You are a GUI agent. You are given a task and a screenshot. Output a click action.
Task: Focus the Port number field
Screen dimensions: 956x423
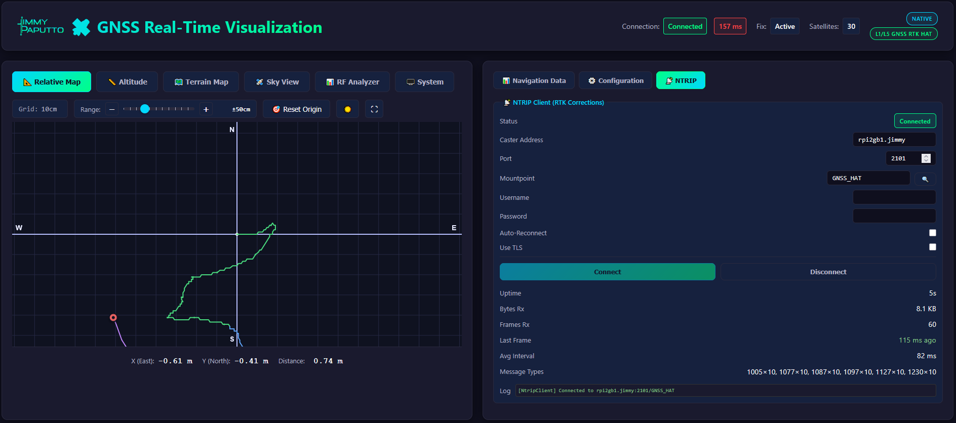pyautogui.click(x=911, y=158)
